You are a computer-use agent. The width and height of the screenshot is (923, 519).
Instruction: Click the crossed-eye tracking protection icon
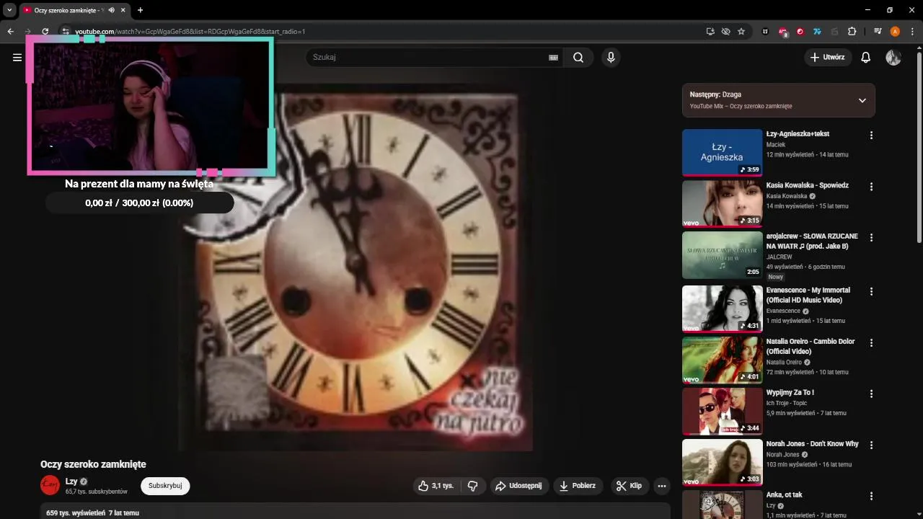pos(725,32)
